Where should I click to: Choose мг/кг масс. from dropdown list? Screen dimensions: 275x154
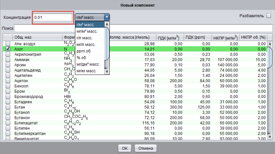(x=87, y=71)
